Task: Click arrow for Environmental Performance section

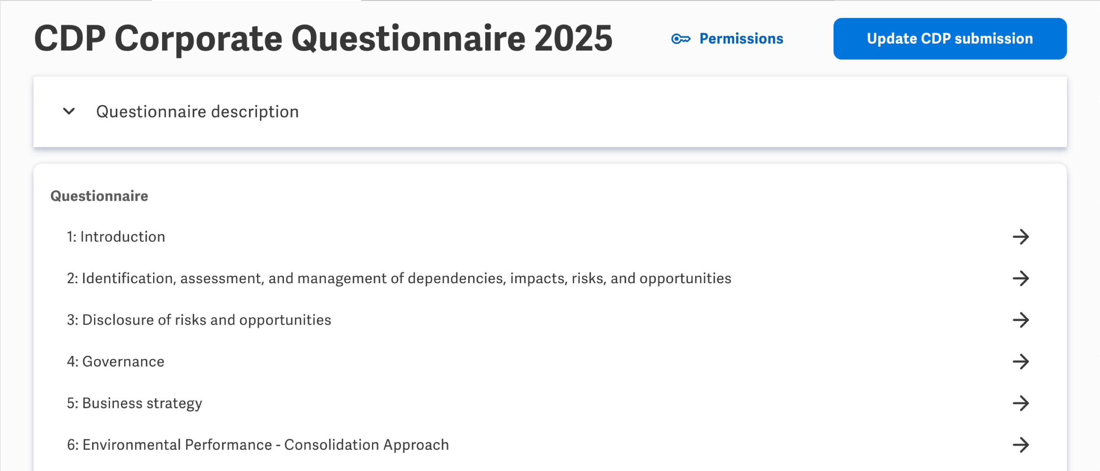Action: 1021,445
